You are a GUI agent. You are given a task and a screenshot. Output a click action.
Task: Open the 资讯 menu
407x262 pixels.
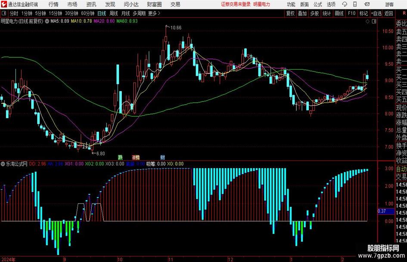[x=91, y=4]
